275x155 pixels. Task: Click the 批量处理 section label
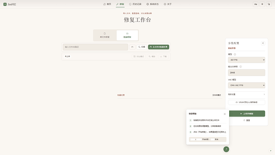[x=121, y=95]
